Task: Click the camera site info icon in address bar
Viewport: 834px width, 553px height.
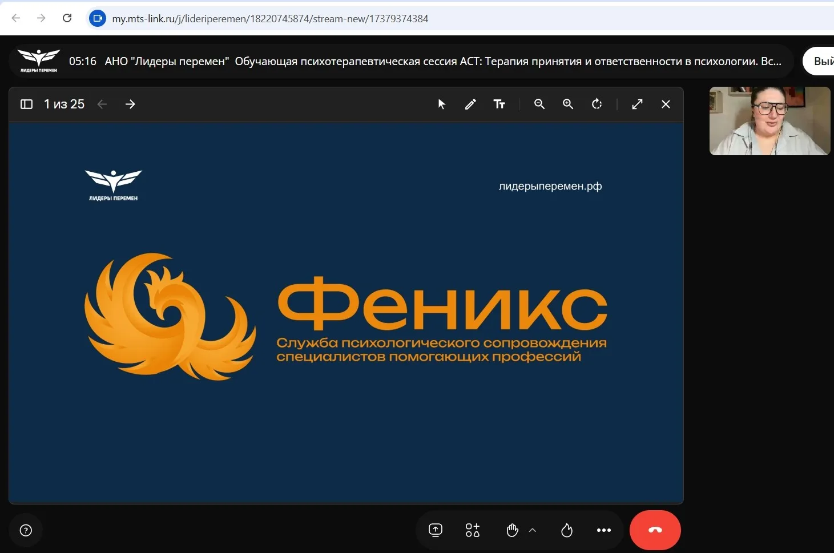Action: click(x=98, y=18)
